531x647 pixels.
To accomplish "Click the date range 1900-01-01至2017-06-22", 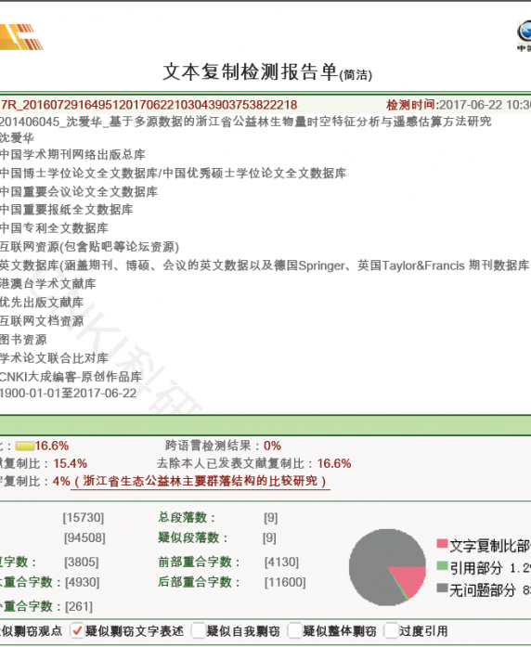I will [x=68, y=394].
